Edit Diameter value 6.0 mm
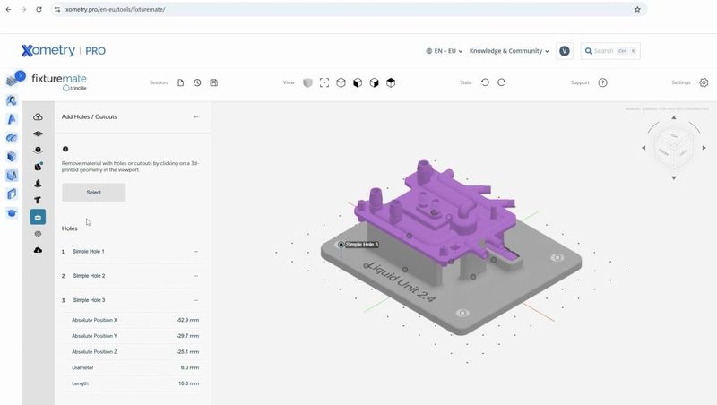 pos(190,367)
